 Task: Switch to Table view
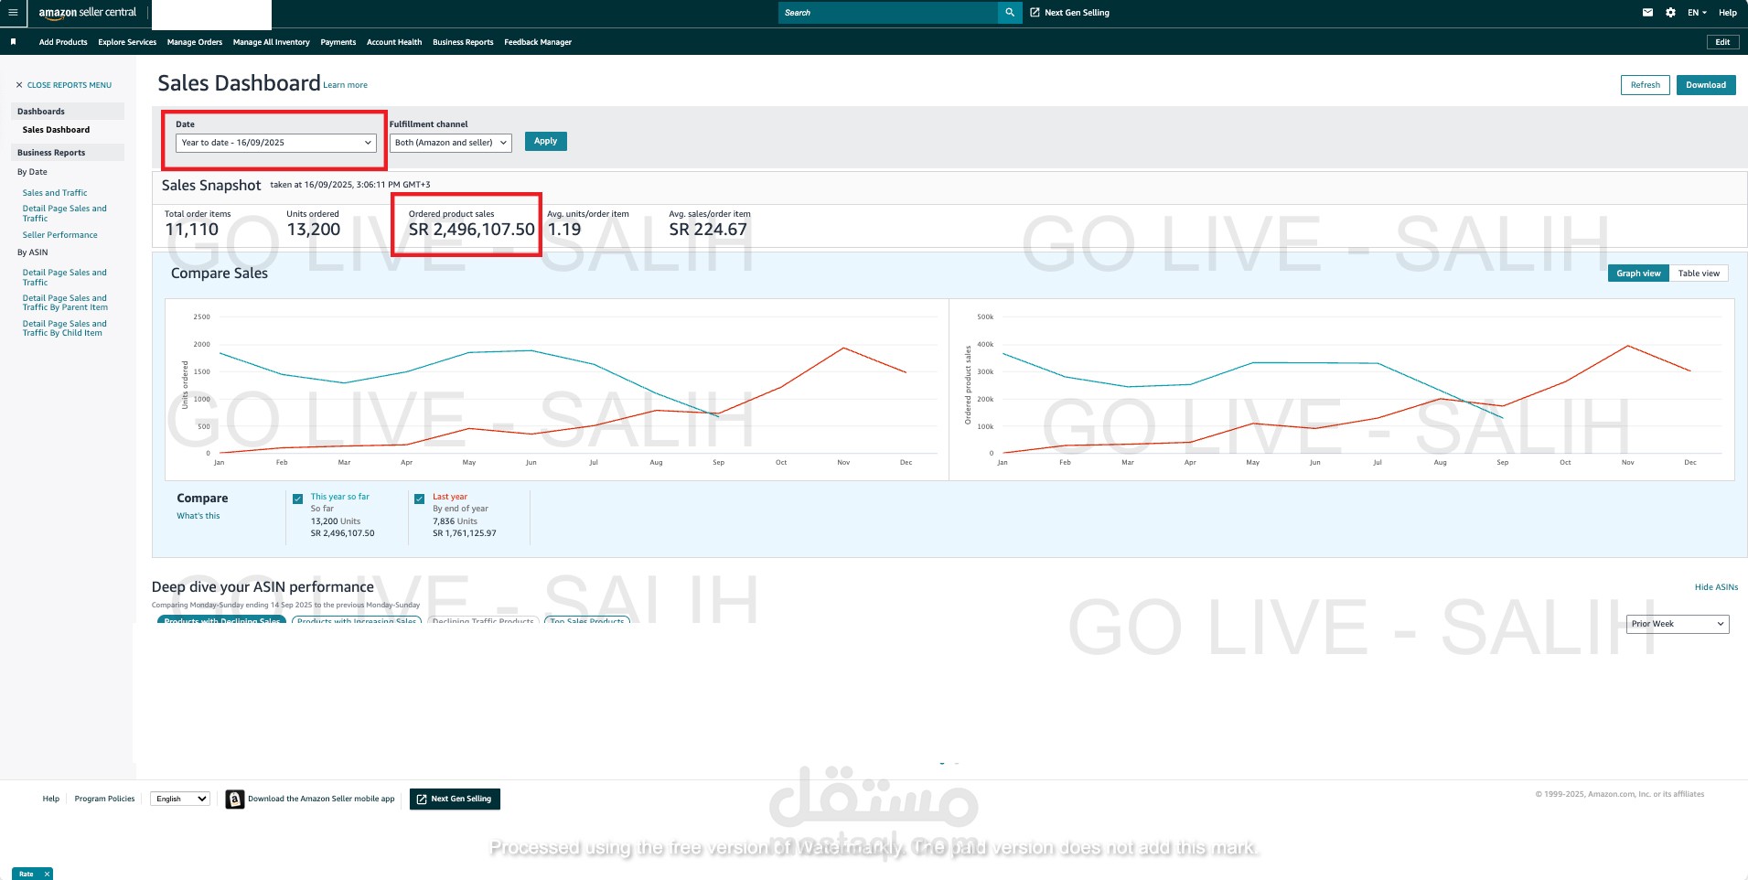[x=1699, y=274]
